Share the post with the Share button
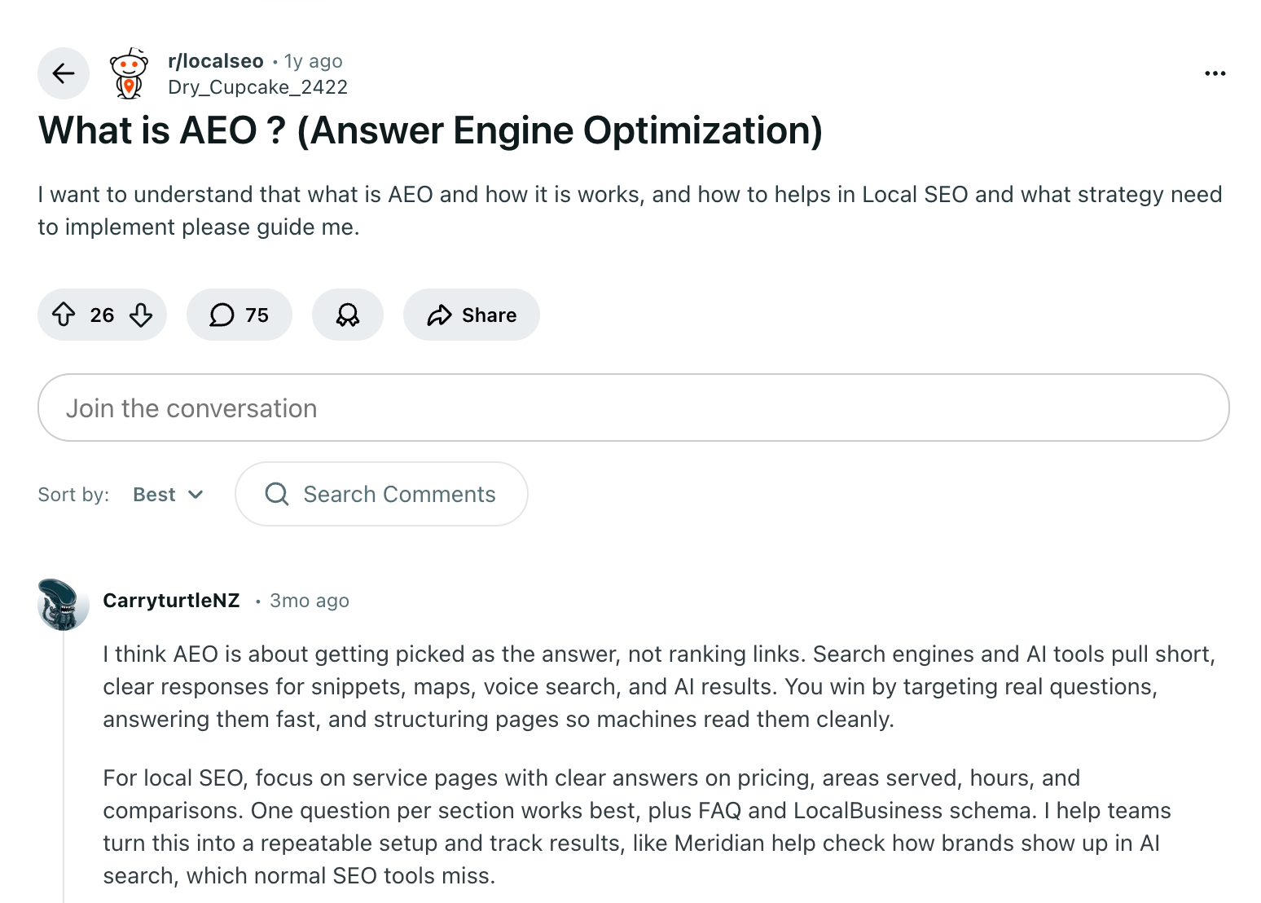This screenshot has height=903, width=1261. point(472,315)
